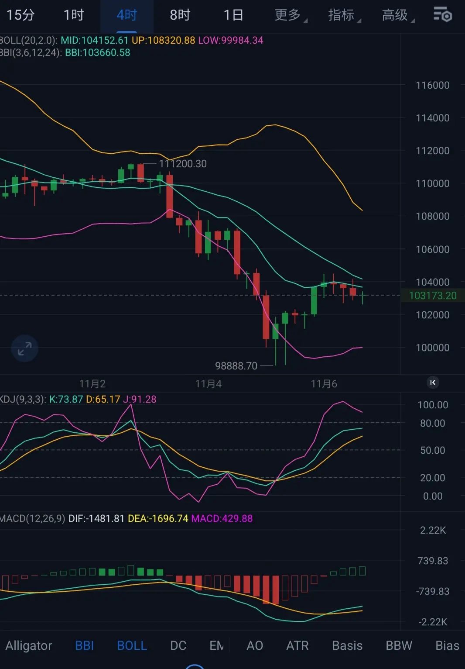
Task: Click the D:65.17 KDJ value
Action: pyautogui.click(x=103, y=399)
